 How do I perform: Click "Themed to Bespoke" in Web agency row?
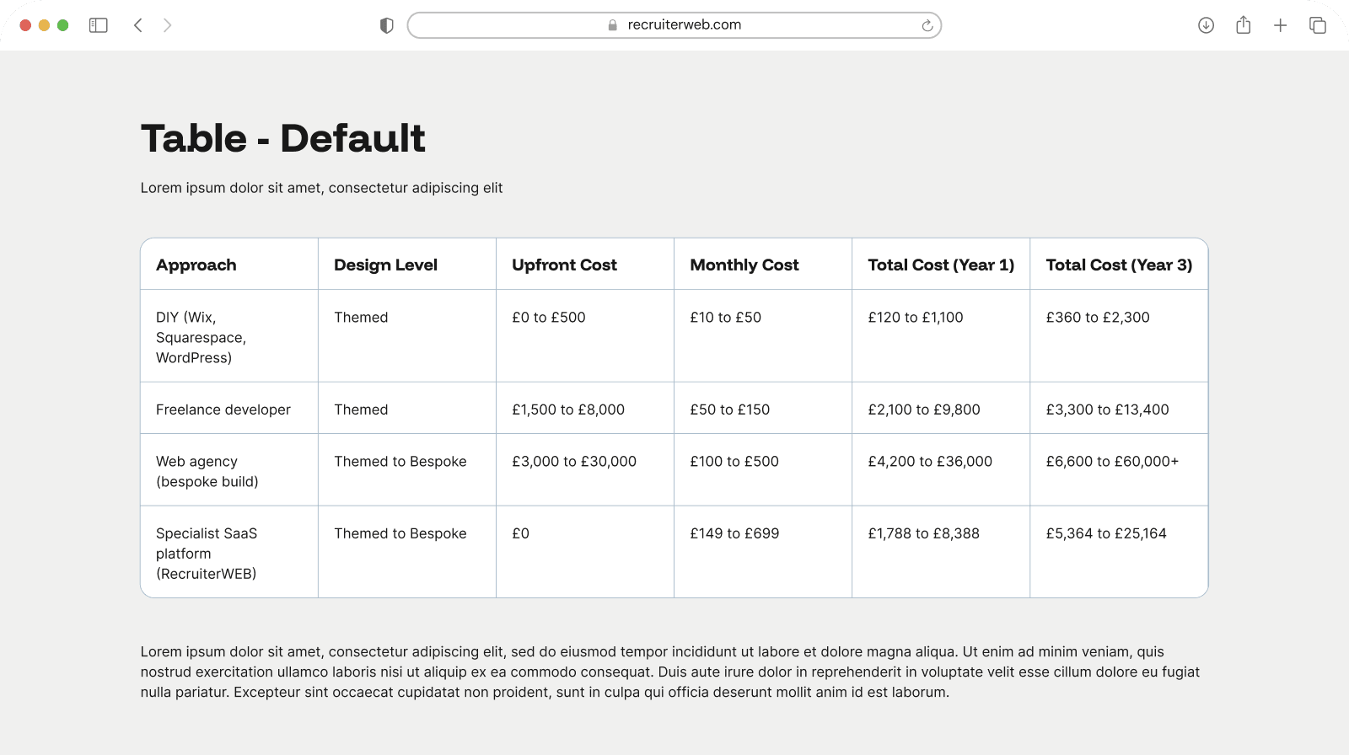[400, 462]
